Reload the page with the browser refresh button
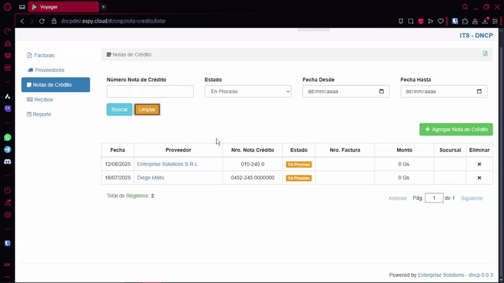 tap(43, 21)
